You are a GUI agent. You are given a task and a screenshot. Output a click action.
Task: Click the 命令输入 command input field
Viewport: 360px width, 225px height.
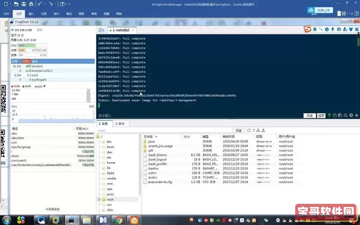(200, 115)
